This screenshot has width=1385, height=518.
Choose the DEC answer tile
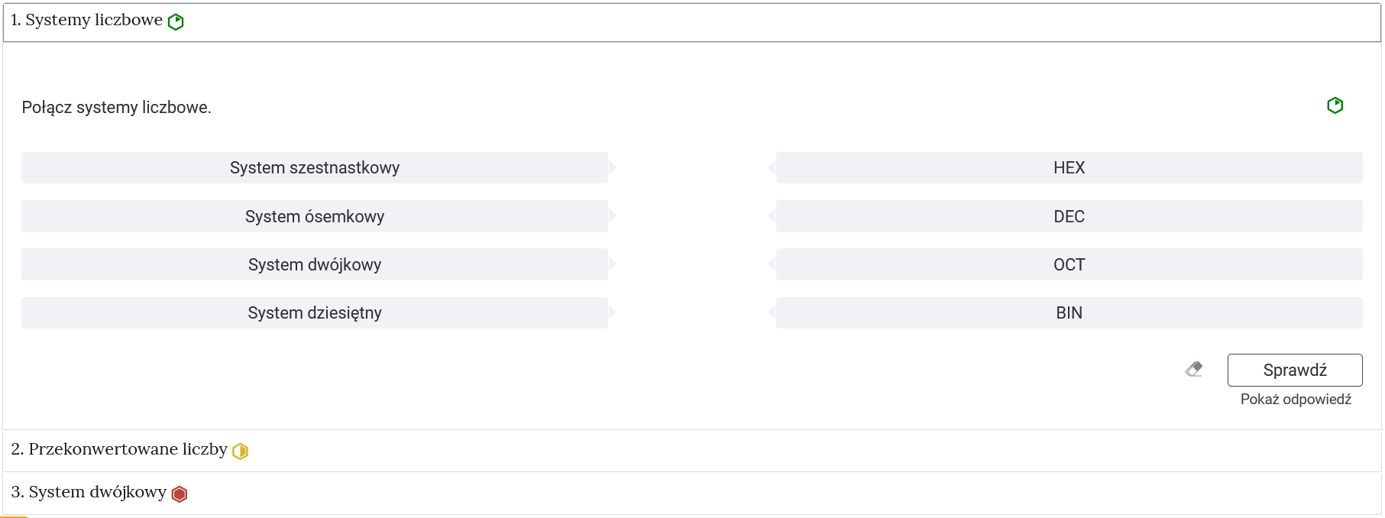coord(1068,216)
